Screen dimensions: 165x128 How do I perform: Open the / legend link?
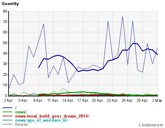click(16, 108)
